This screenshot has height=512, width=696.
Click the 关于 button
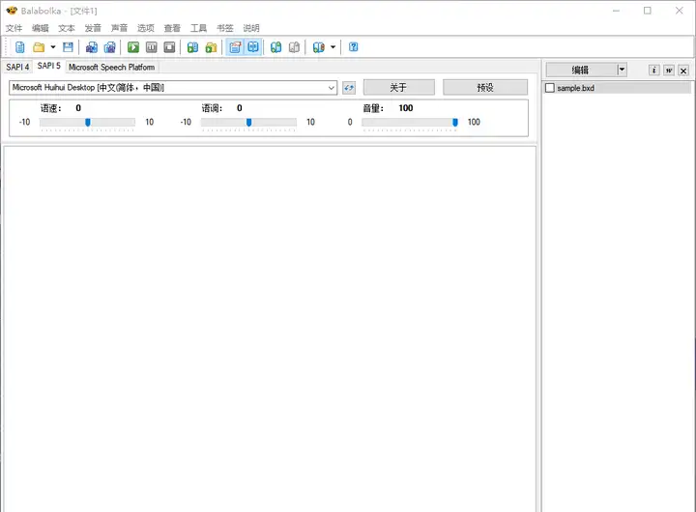(398, 87)
